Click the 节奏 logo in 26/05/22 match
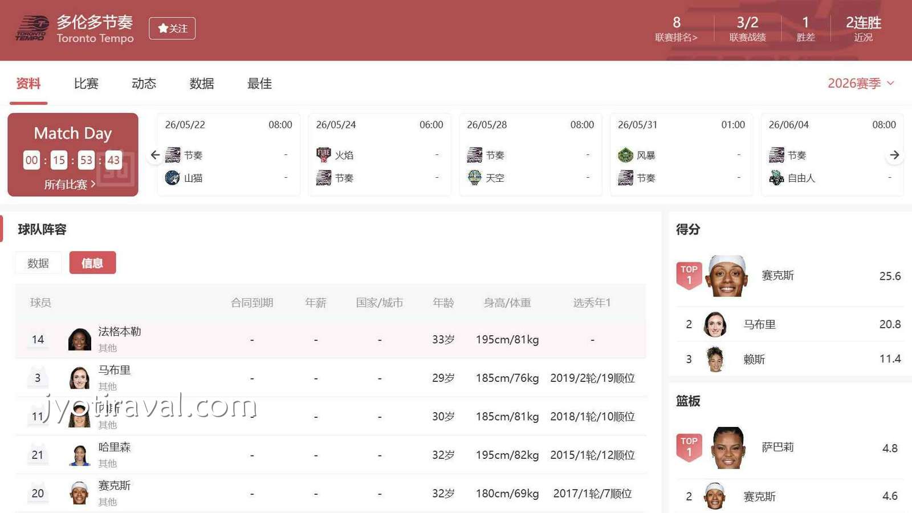This screenshot has width=912, height=513. point(173,155)
